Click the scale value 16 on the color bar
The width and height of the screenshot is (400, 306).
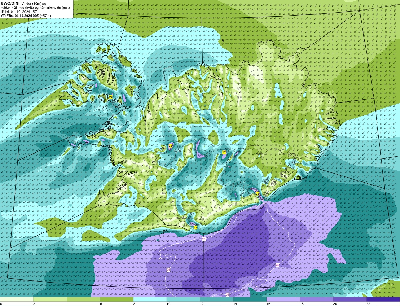click(268, 304)
